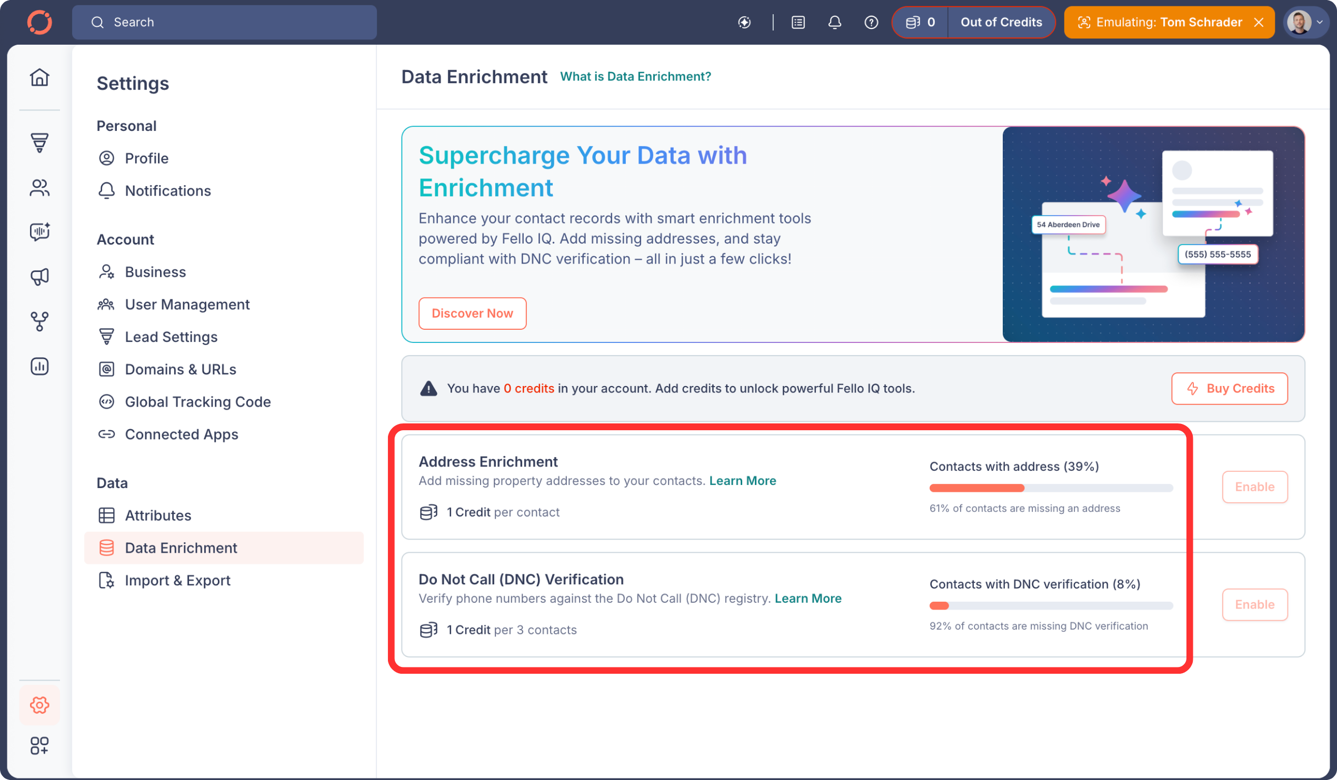
Task: Select the leads funnel icon in the sidebar
Action: pyautogui.click(x=40, y=143)
